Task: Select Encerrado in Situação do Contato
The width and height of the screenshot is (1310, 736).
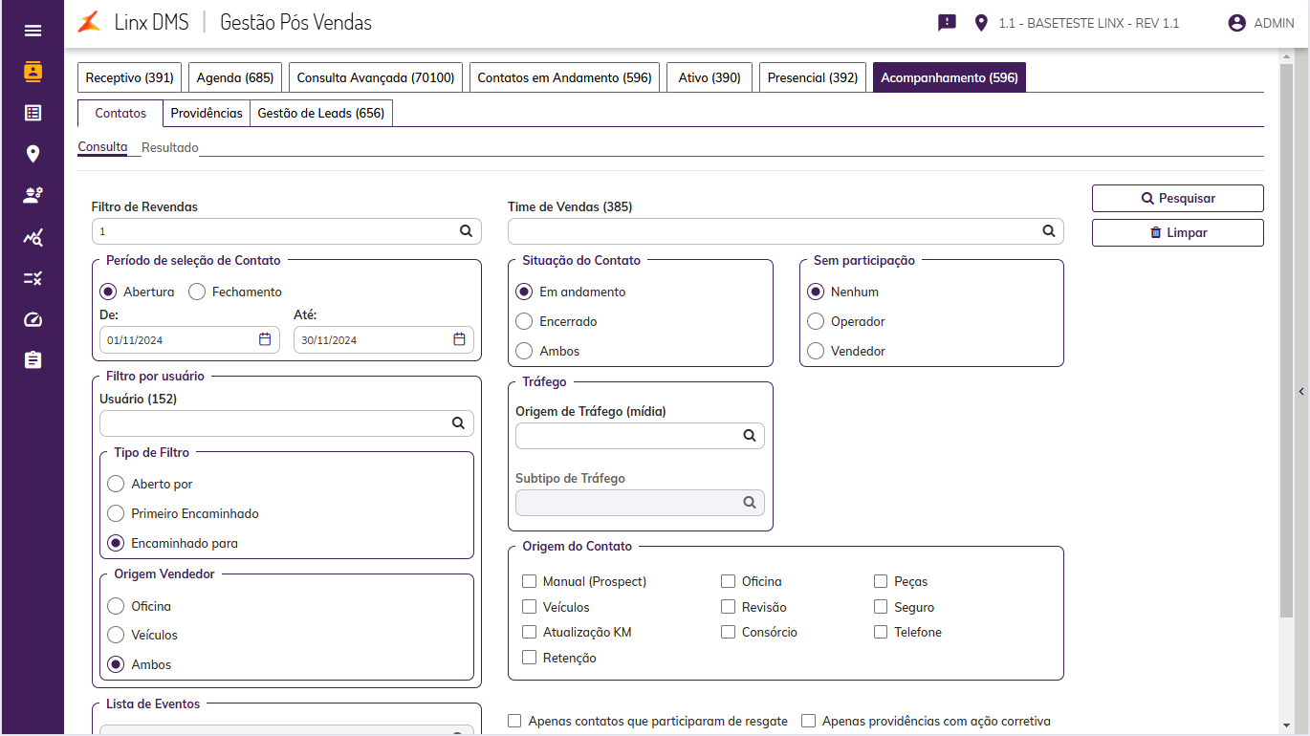Action: (x=524, y=321)
